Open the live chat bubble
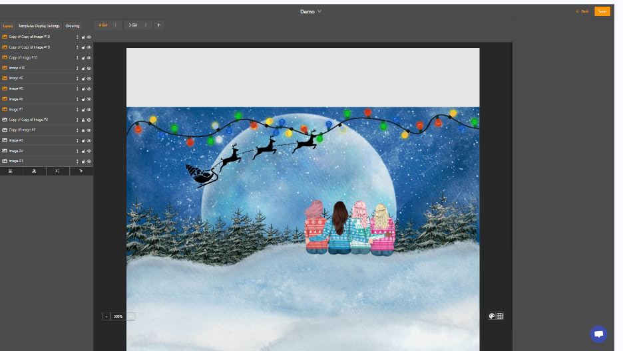 598,334
